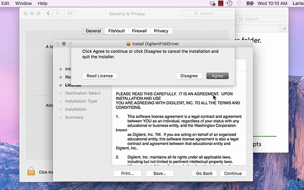Click the plus button in rear window
Screen dimensions: 304x190
tap(284, 29)
